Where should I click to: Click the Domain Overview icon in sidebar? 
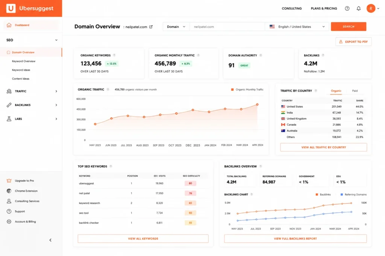9,52
